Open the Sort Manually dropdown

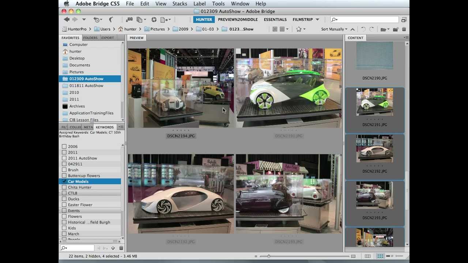coord(334,29)
